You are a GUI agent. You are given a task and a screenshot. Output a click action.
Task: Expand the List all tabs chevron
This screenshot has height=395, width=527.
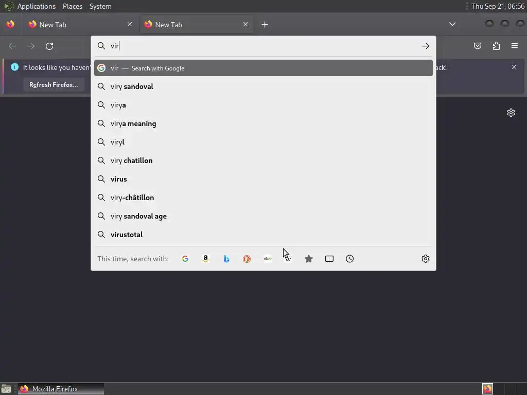point(452,24)
